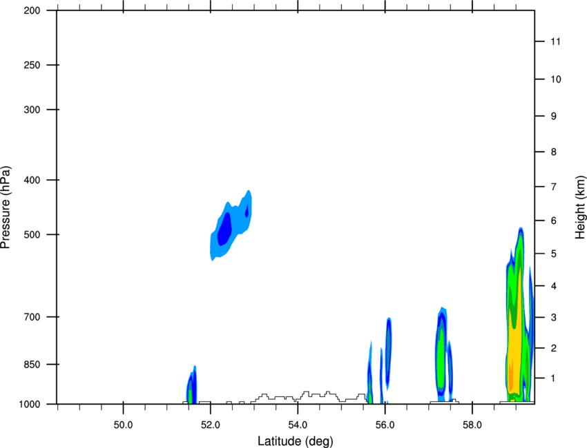Click the 58.0 latitude tick label

[x=472, y=425]
